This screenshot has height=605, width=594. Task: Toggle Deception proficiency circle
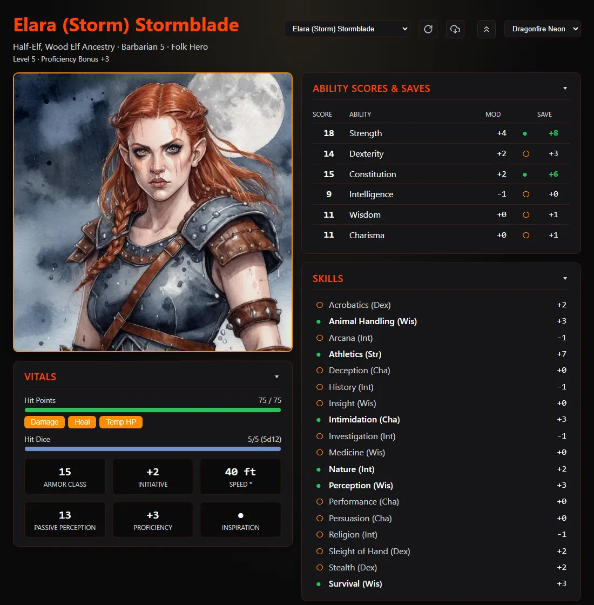point(319,371)
